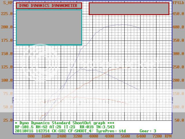Click the fFtLb axis label

[x=178, y=3]
